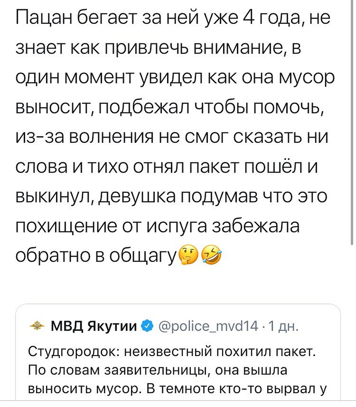
Task: Click the tweet line 'выносит, подбежал чтобы помочь'
Action: [170, 107]
